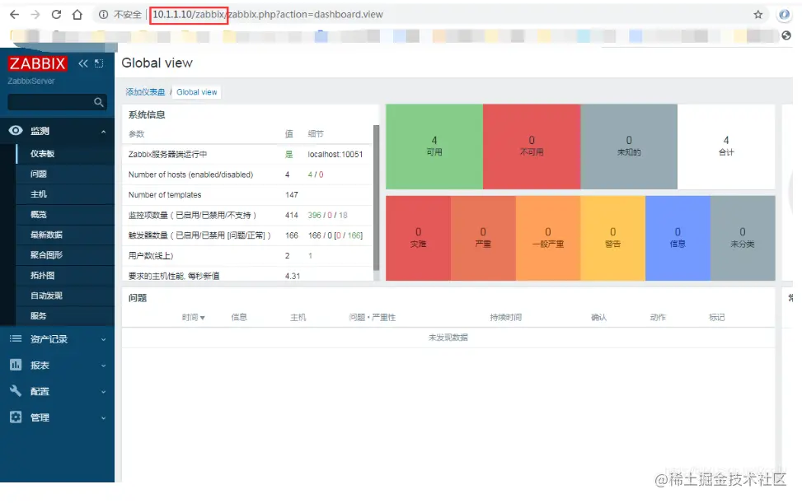
Task: Click the list icon for 资产记录
Action: tap(16, 338)
